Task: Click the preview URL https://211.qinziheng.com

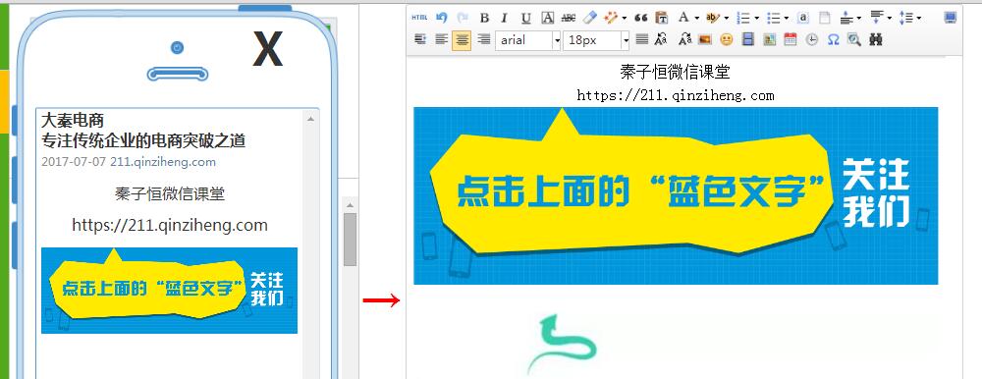Action: coord(170,225)
